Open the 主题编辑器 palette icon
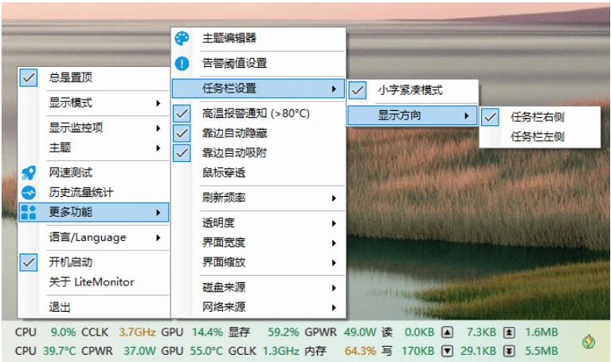611x362 pixels. tap(182, 38)
